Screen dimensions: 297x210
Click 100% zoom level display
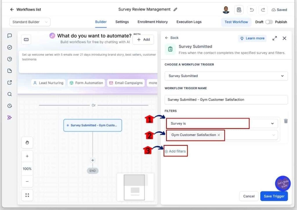pyautogui.click(x=27, y=169)
